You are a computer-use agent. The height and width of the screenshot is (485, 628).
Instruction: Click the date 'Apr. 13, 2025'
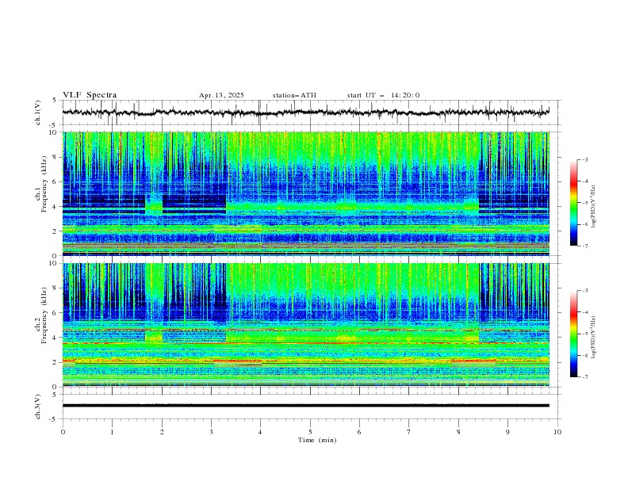pos(221,95)
